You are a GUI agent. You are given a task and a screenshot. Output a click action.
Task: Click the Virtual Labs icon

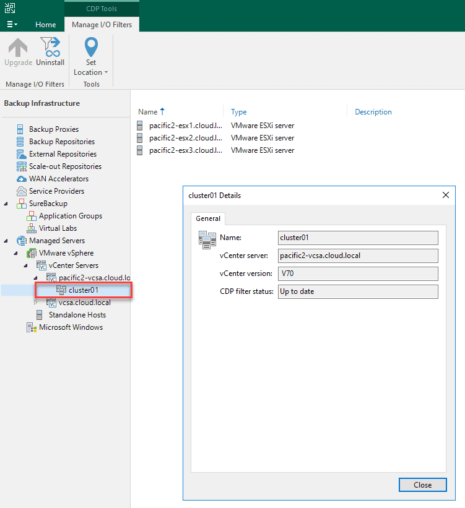[32, 228]
